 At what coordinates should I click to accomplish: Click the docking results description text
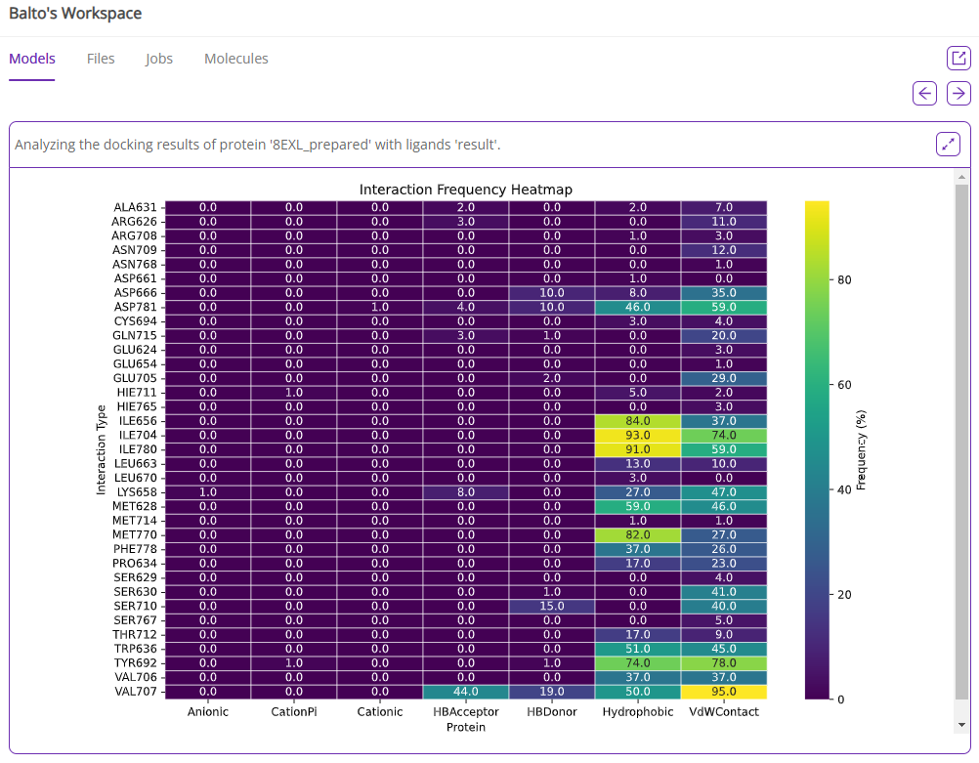(x=258, y=145)
